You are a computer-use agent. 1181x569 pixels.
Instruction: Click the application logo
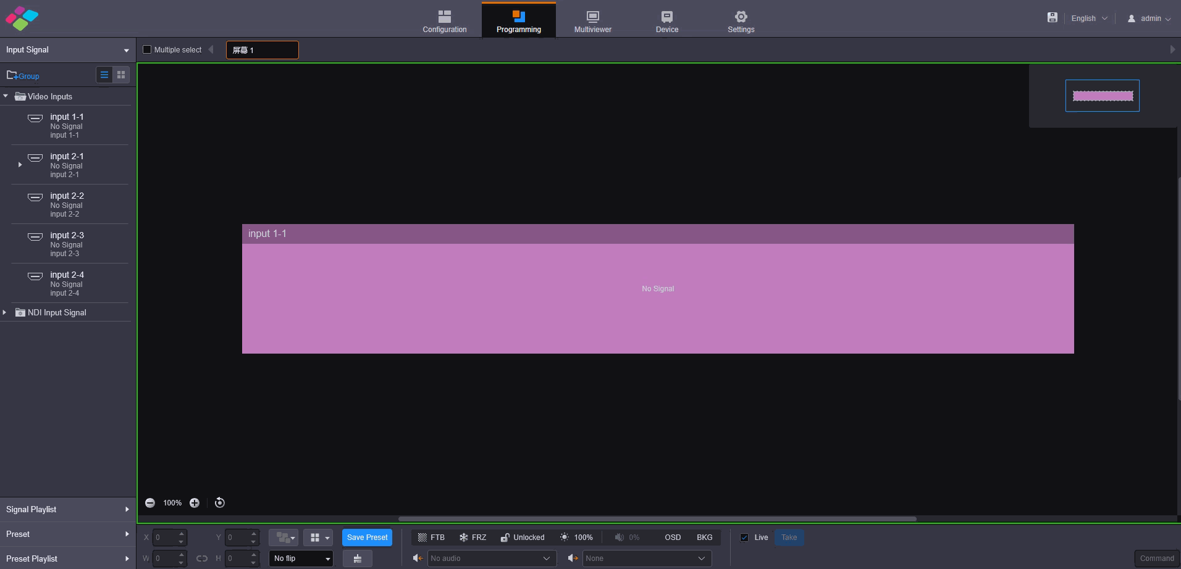click(x=22, y=19)
